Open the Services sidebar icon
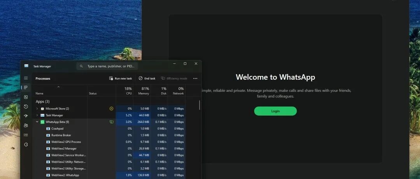This screenshot has width=420, height=179. coord(26,144)
